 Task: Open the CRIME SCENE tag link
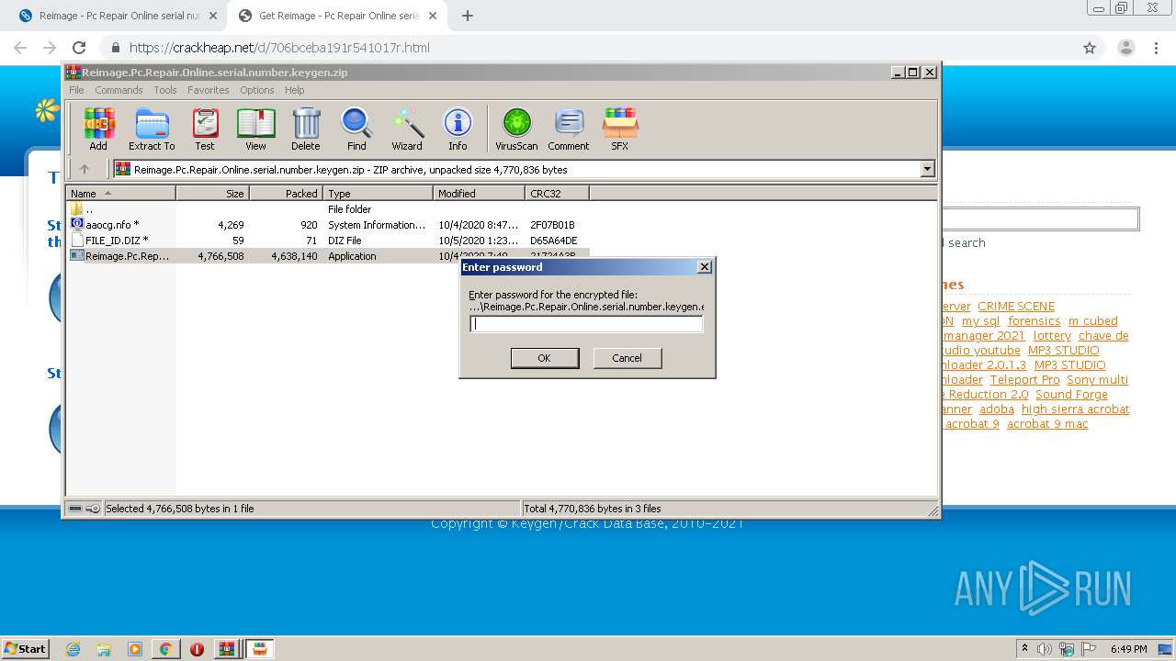click(1016, 307)
